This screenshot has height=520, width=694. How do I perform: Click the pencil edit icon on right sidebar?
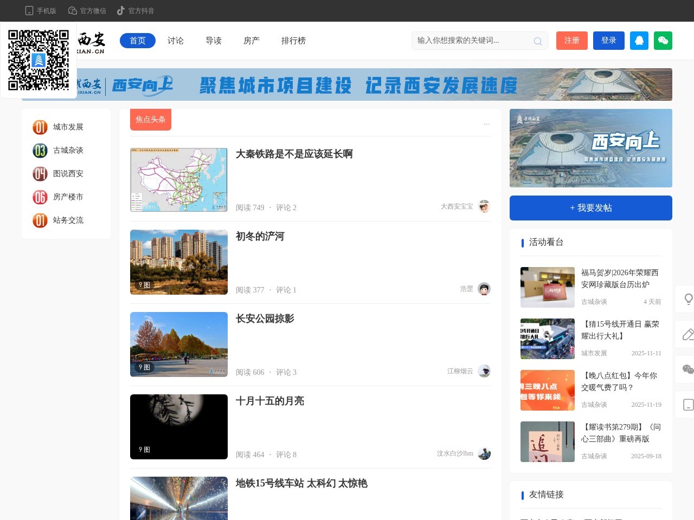point(687,334)
